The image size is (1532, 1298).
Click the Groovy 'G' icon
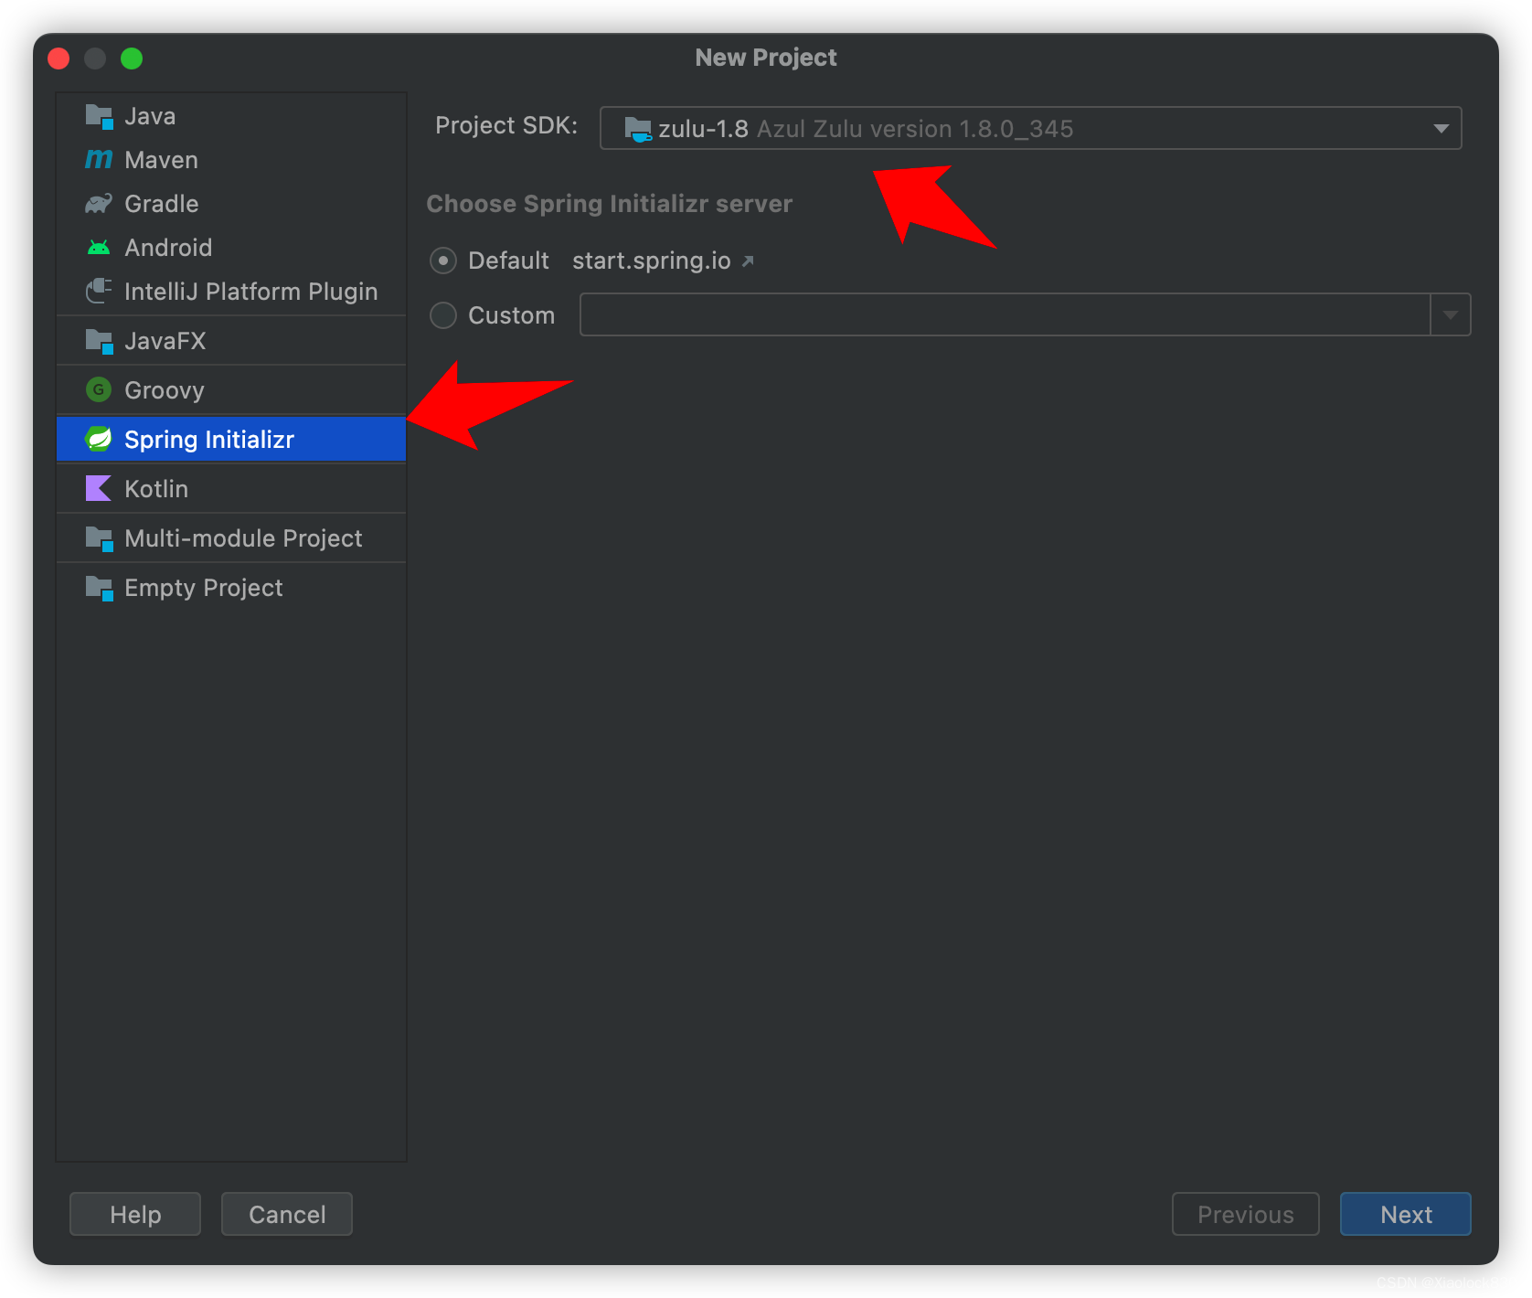99,390
